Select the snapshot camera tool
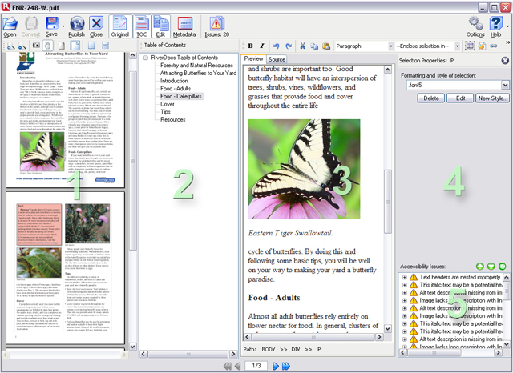Screen dimensions: 513x373 click(x=36, y=46)
